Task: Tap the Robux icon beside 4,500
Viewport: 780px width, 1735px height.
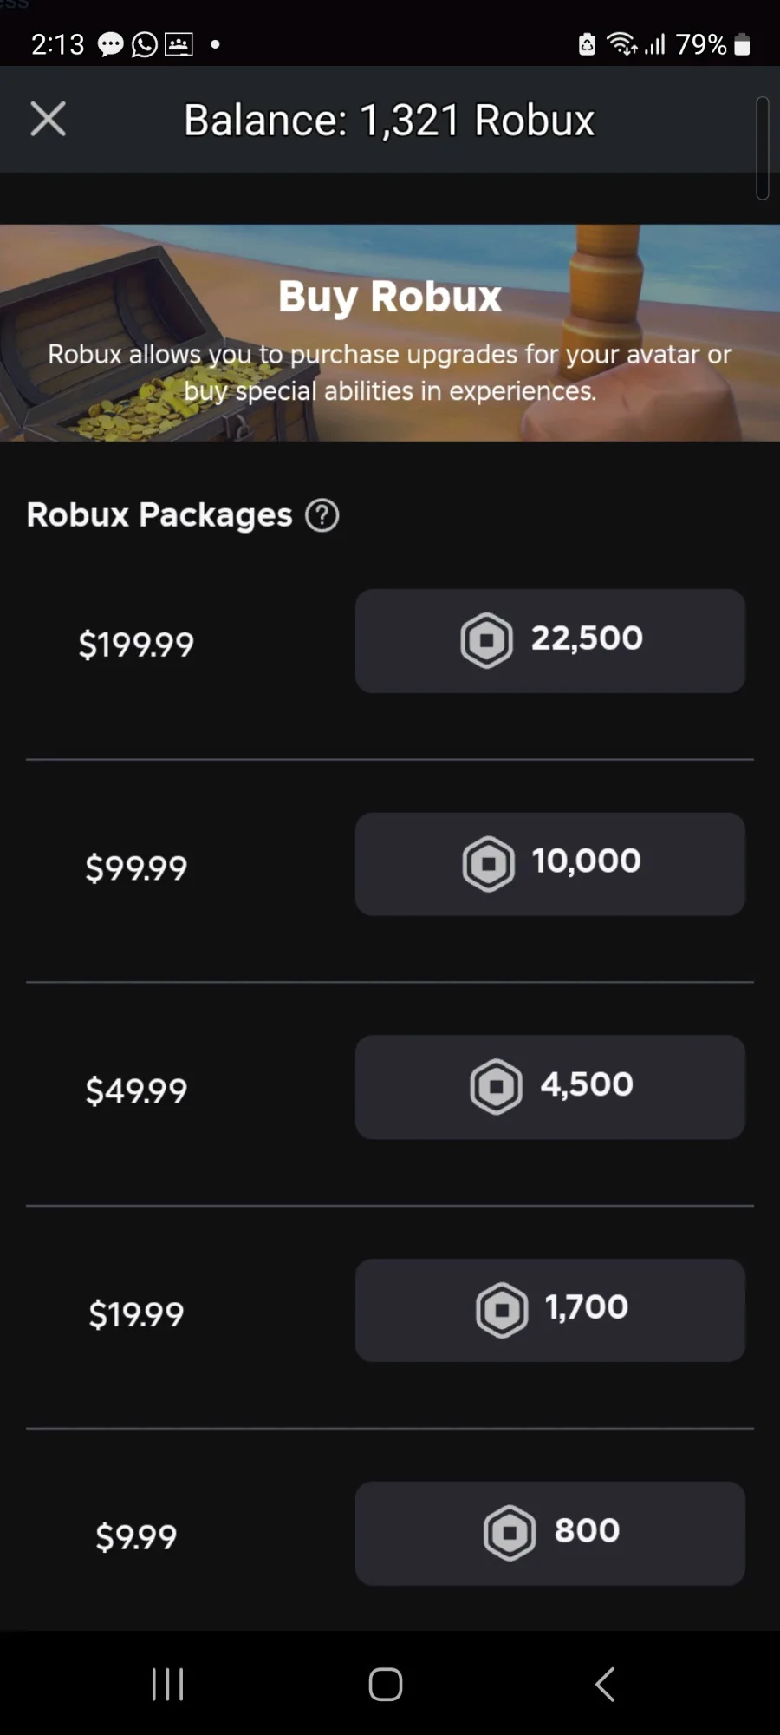Action: click(496, 1087)
